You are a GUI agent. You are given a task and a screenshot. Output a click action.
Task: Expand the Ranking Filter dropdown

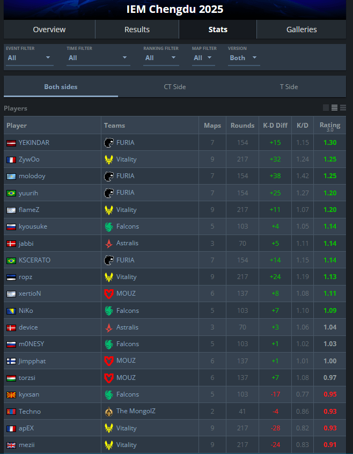pos(161,58)
